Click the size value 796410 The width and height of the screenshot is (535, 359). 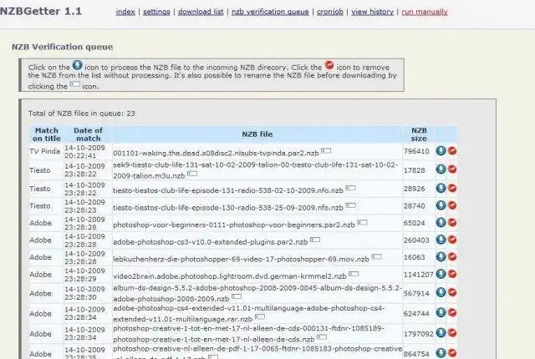pos(416,151)
